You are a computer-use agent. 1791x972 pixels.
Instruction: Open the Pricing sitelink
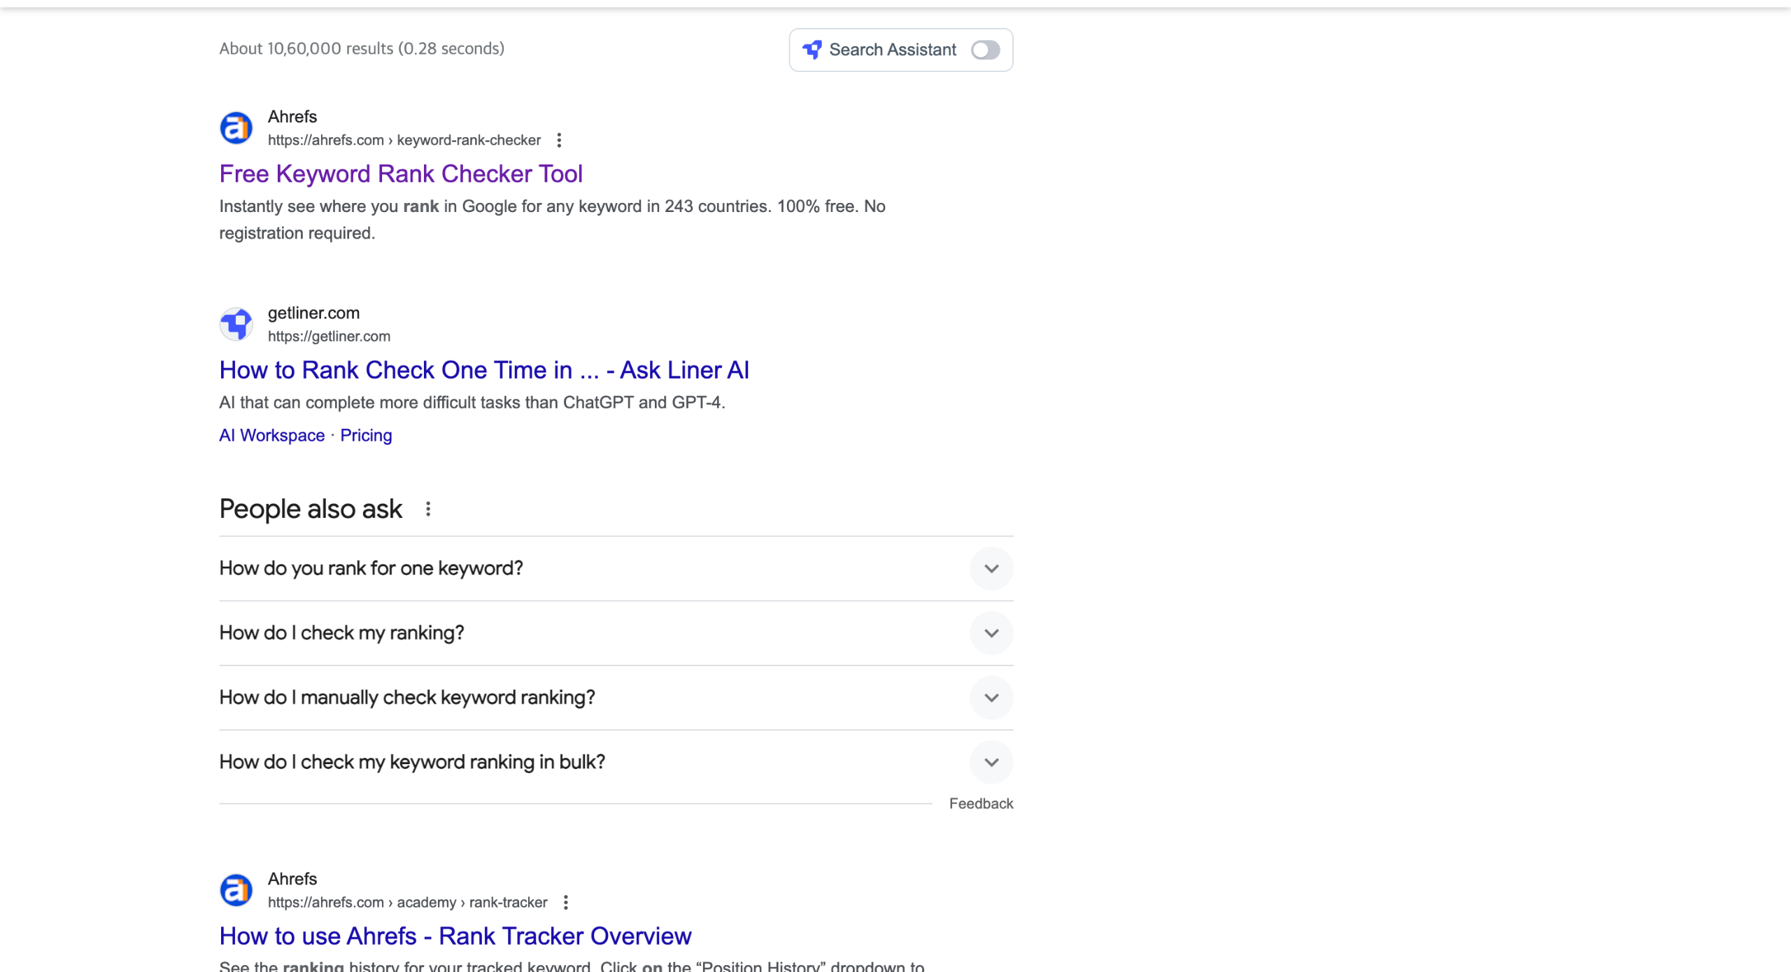tap(366, 435)
